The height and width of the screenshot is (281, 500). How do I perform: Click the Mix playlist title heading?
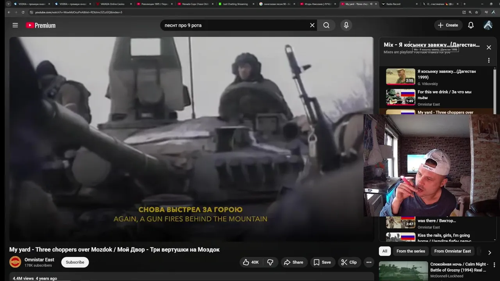(432, 45)
